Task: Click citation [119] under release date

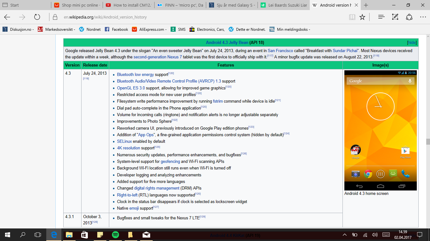Action: tap(86, 78)
